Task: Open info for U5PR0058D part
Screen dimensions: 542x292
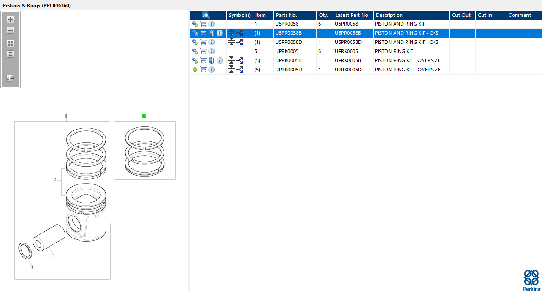Action: tap(211, 42)
